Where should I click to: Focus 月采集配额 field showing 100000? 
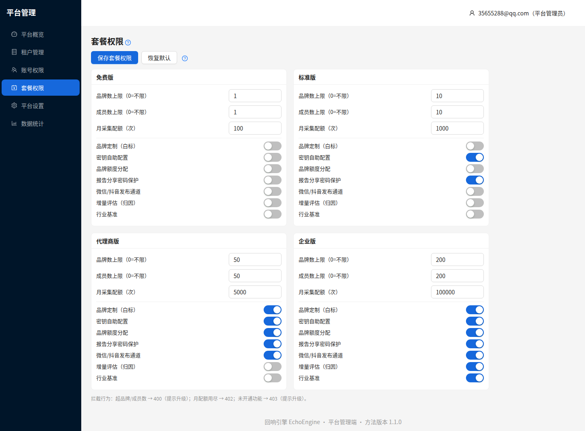[x=457, y=292]
